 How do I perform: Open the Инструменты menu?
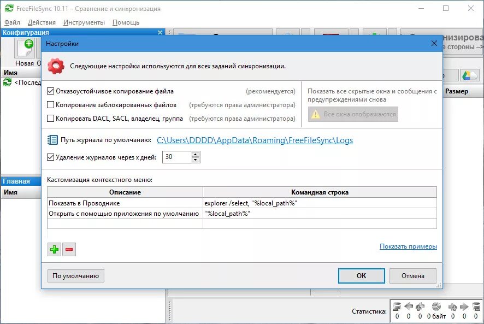click(84, 22)
